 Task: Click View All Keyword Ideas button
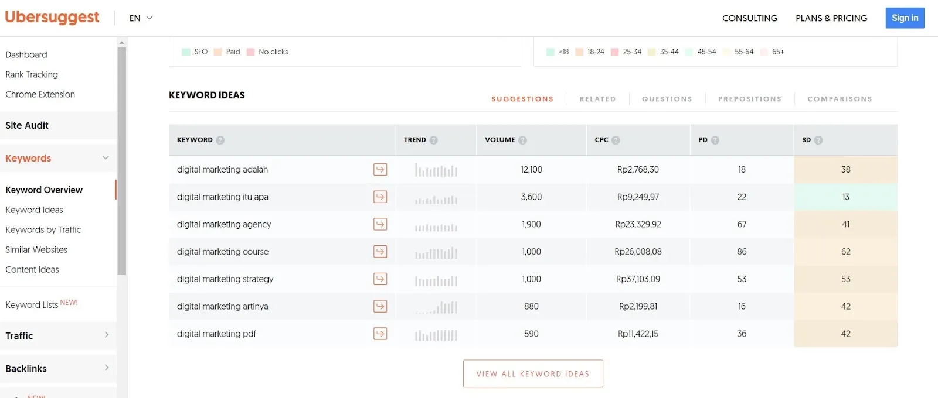(x=533, y=373)
